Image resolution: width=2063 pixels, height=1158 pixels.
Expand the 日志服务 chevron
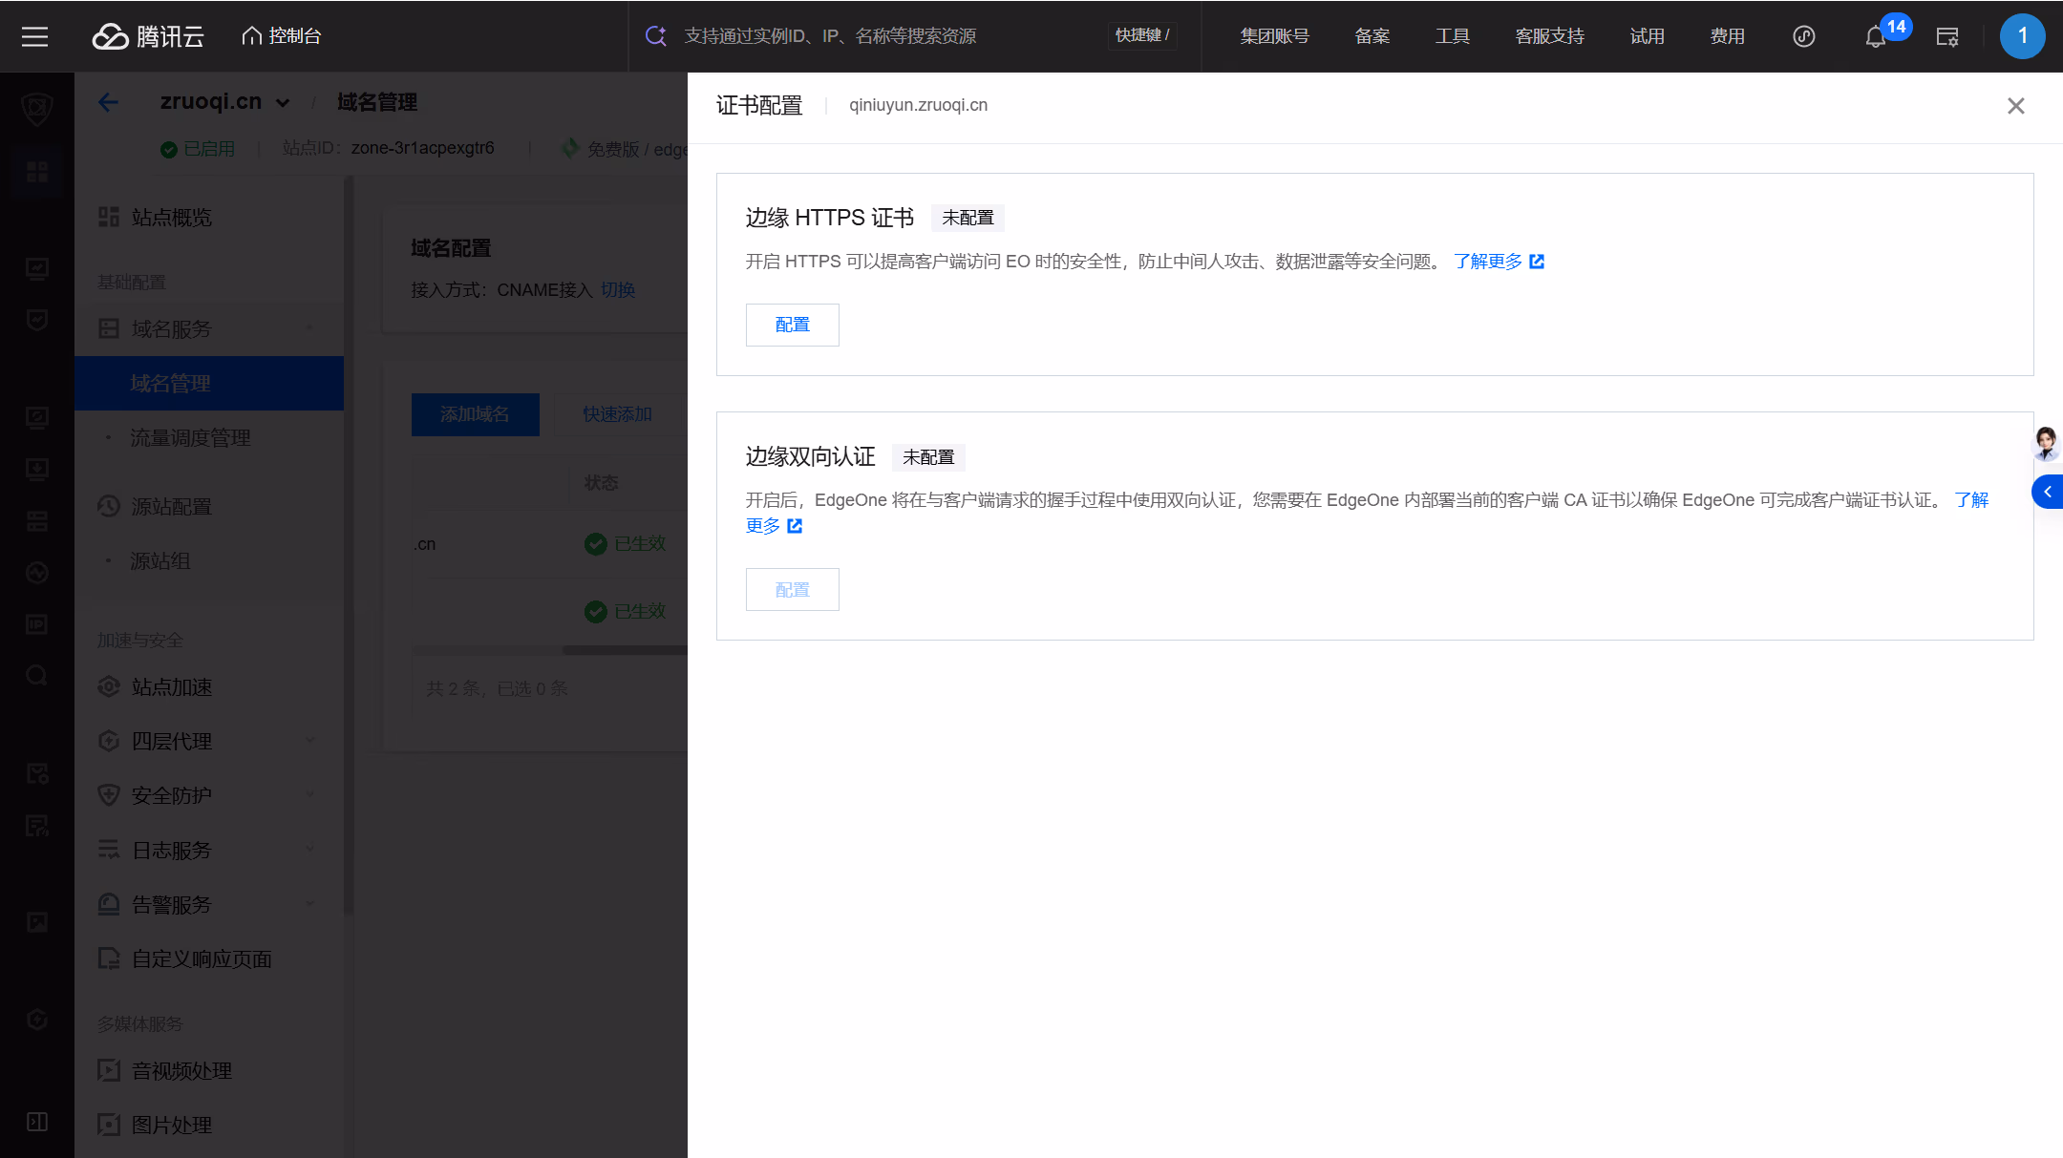coord(310,850)
